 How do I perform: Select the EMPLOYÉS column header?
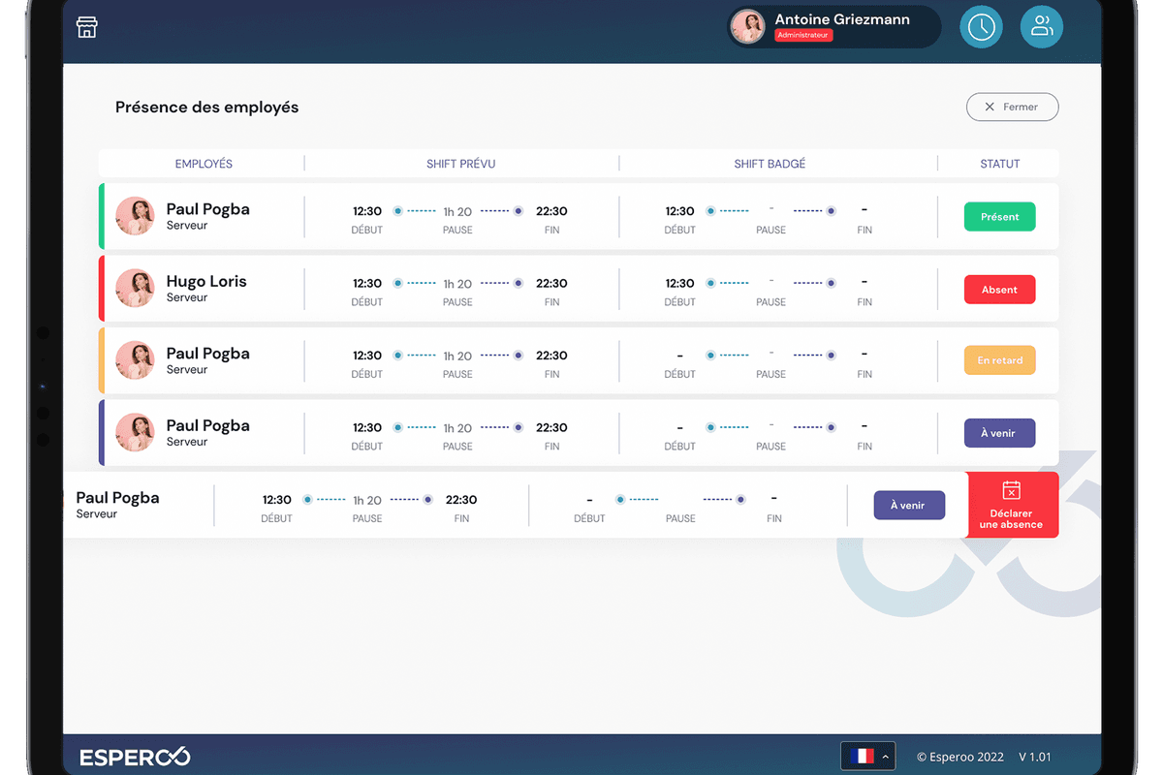click(x=203, y=163)
